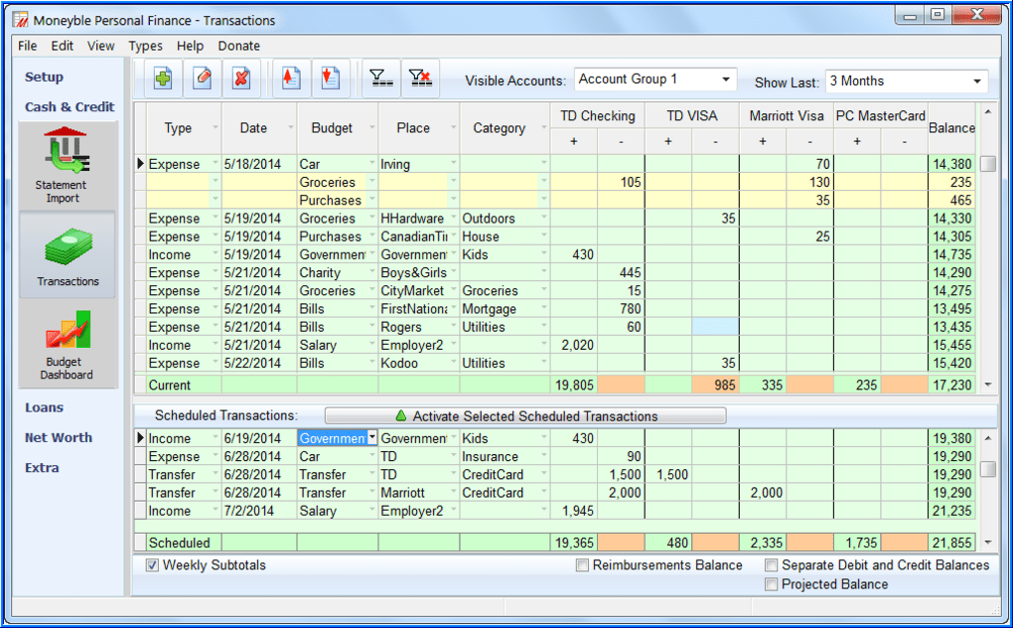Open the filter using the funnel icon
The image size is (1013, 628).
click(x=380, y=78)
